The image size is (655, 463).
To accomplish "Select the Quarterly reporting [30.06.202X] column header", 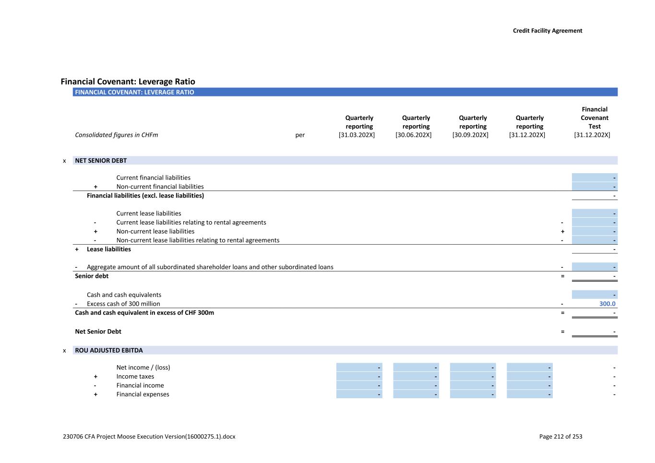I will tap(415, 126).
